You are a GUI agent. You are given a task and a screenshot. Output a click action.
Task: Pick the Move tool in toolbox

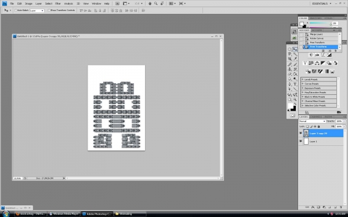pyautogui.click(x=295, y=49)
